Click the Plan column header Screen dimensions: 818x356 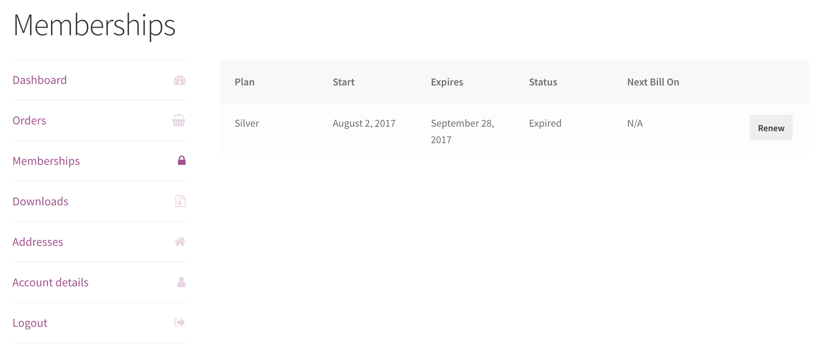coord(245,82)
